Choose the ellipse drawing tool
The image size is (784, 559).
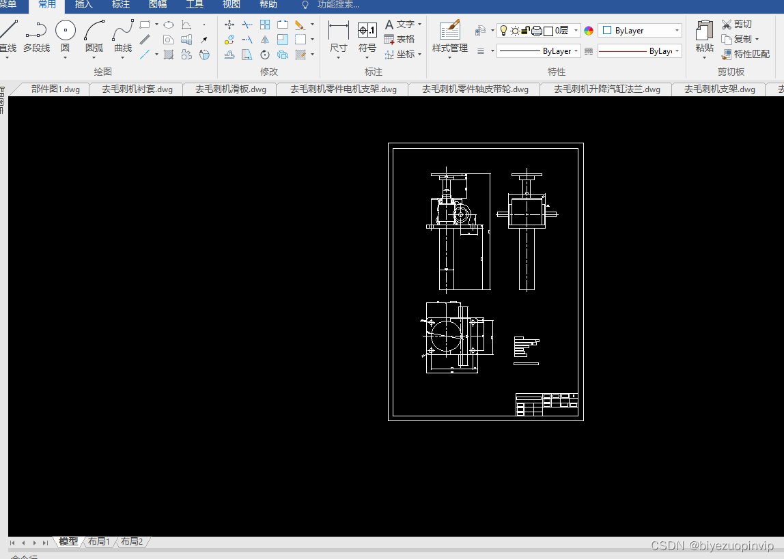coord(169,25)
